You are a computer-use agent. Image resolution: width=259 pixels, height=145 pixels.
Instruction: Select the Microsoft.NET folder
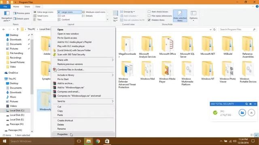[x=208, y=46]
